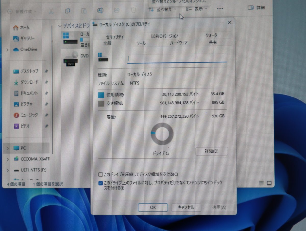Image resolution: width=306 pixels, height=231 pixels.
Task: Click the gray 空き領域 color swatch
Action: [101, 104]
